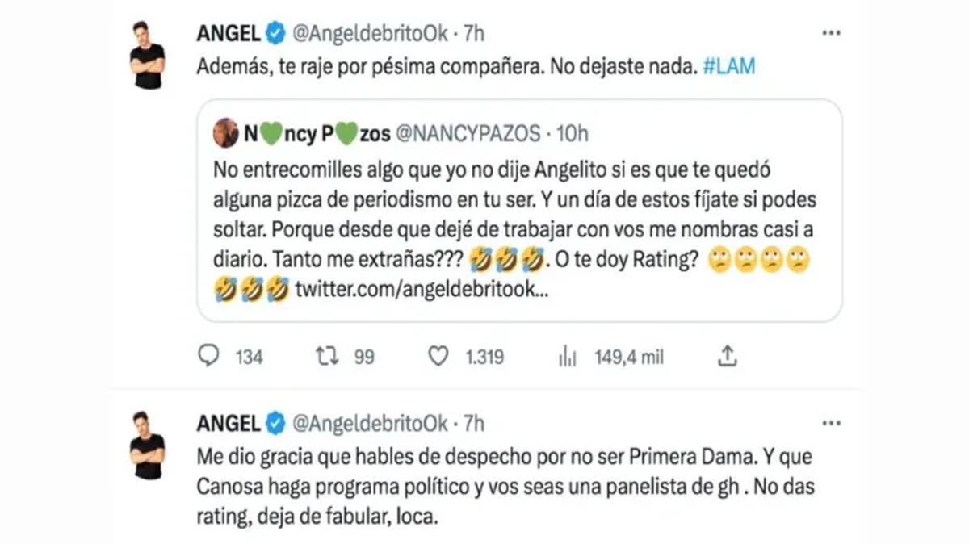Viewport: 969px width, 544px height.
Task: Open more options on first tweet
Action: pyautogui.click(x=830, y=33)
